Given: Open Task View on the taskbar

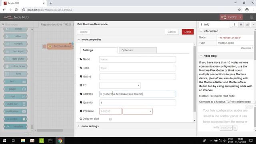Looking at the screenshot, I should point(14,140).
